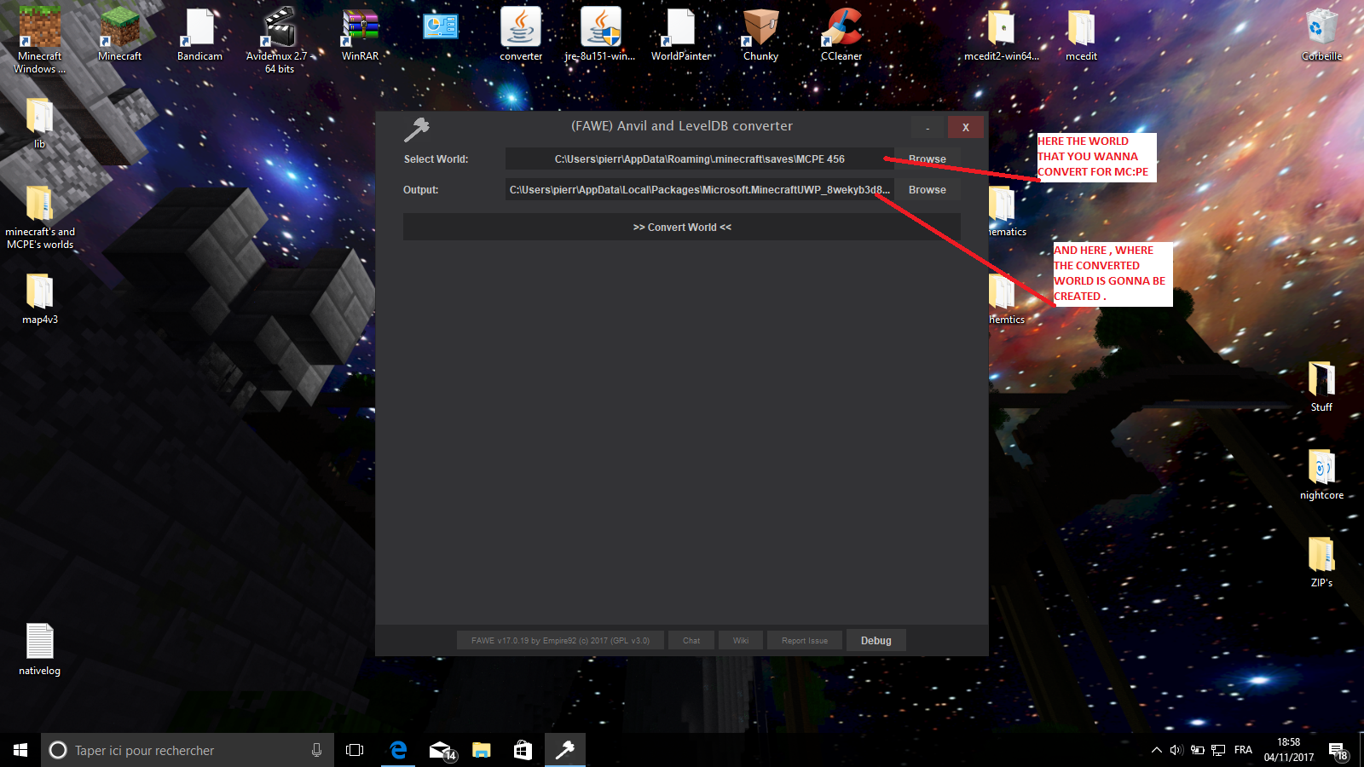1364x767 pixels.
Task: Open the Debug button in converter footer
Action: [x=876, y=641]
